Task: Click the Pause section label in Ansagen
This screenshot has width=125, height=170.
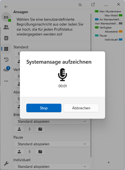Action: tap(18, 137)
